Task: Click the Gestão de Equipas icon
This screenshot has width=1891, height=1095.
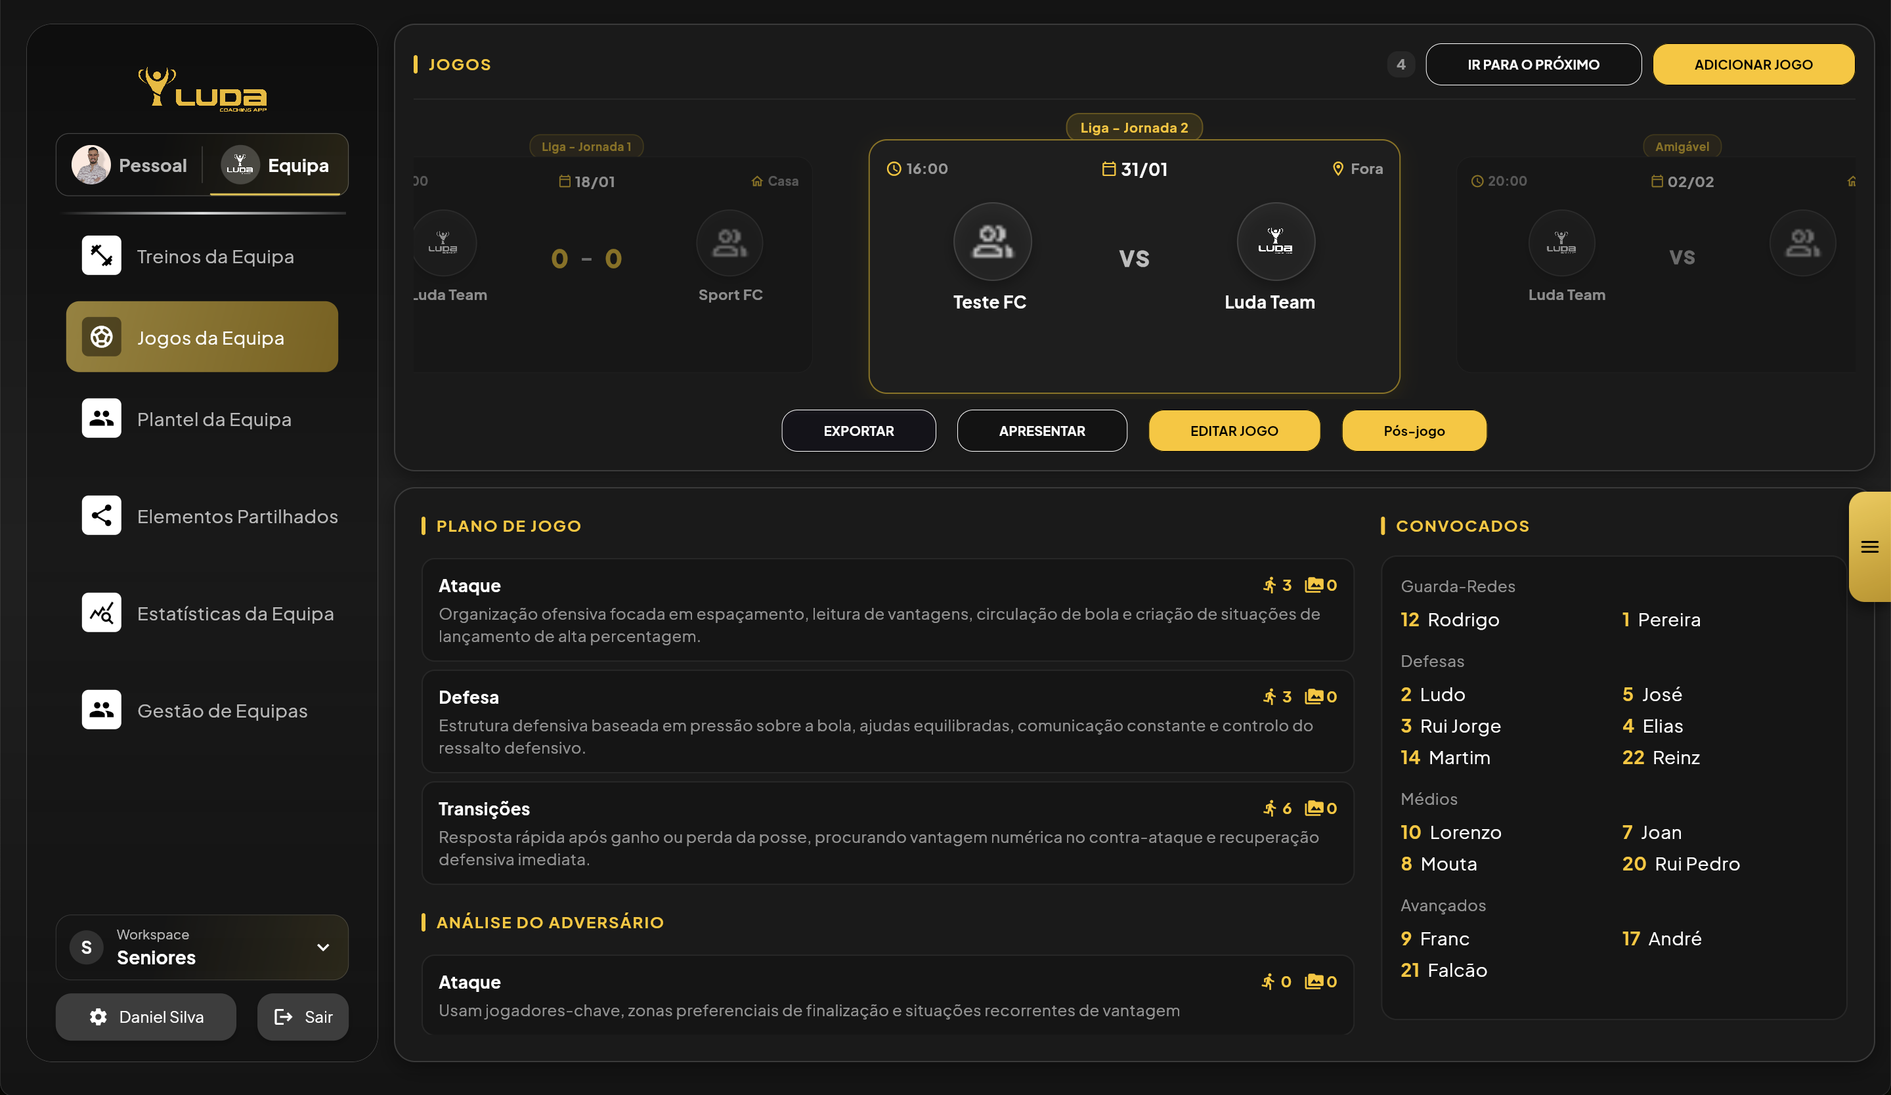Action: (x=101, y=709)
